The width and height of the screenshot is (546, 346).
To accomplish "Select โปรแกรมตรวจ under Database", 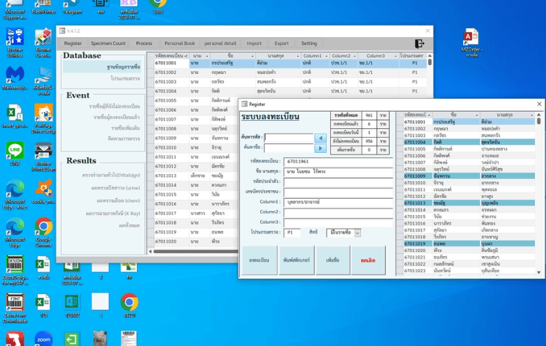I will pos(125,79).
